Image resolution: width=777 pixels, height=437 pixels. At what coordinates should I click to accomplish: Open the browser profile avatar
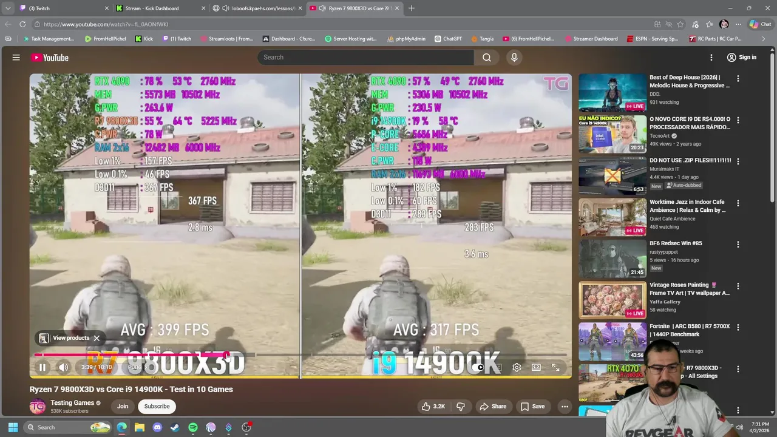coord(724,24)
